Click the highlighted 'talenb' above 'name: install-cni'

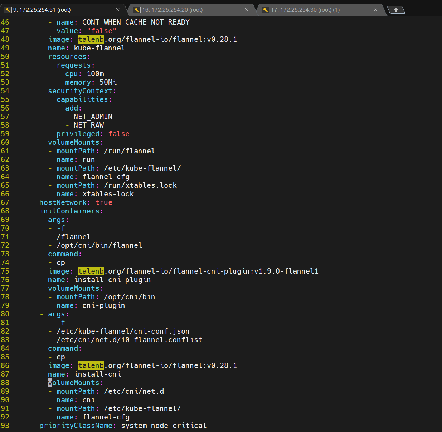(91, 365)
